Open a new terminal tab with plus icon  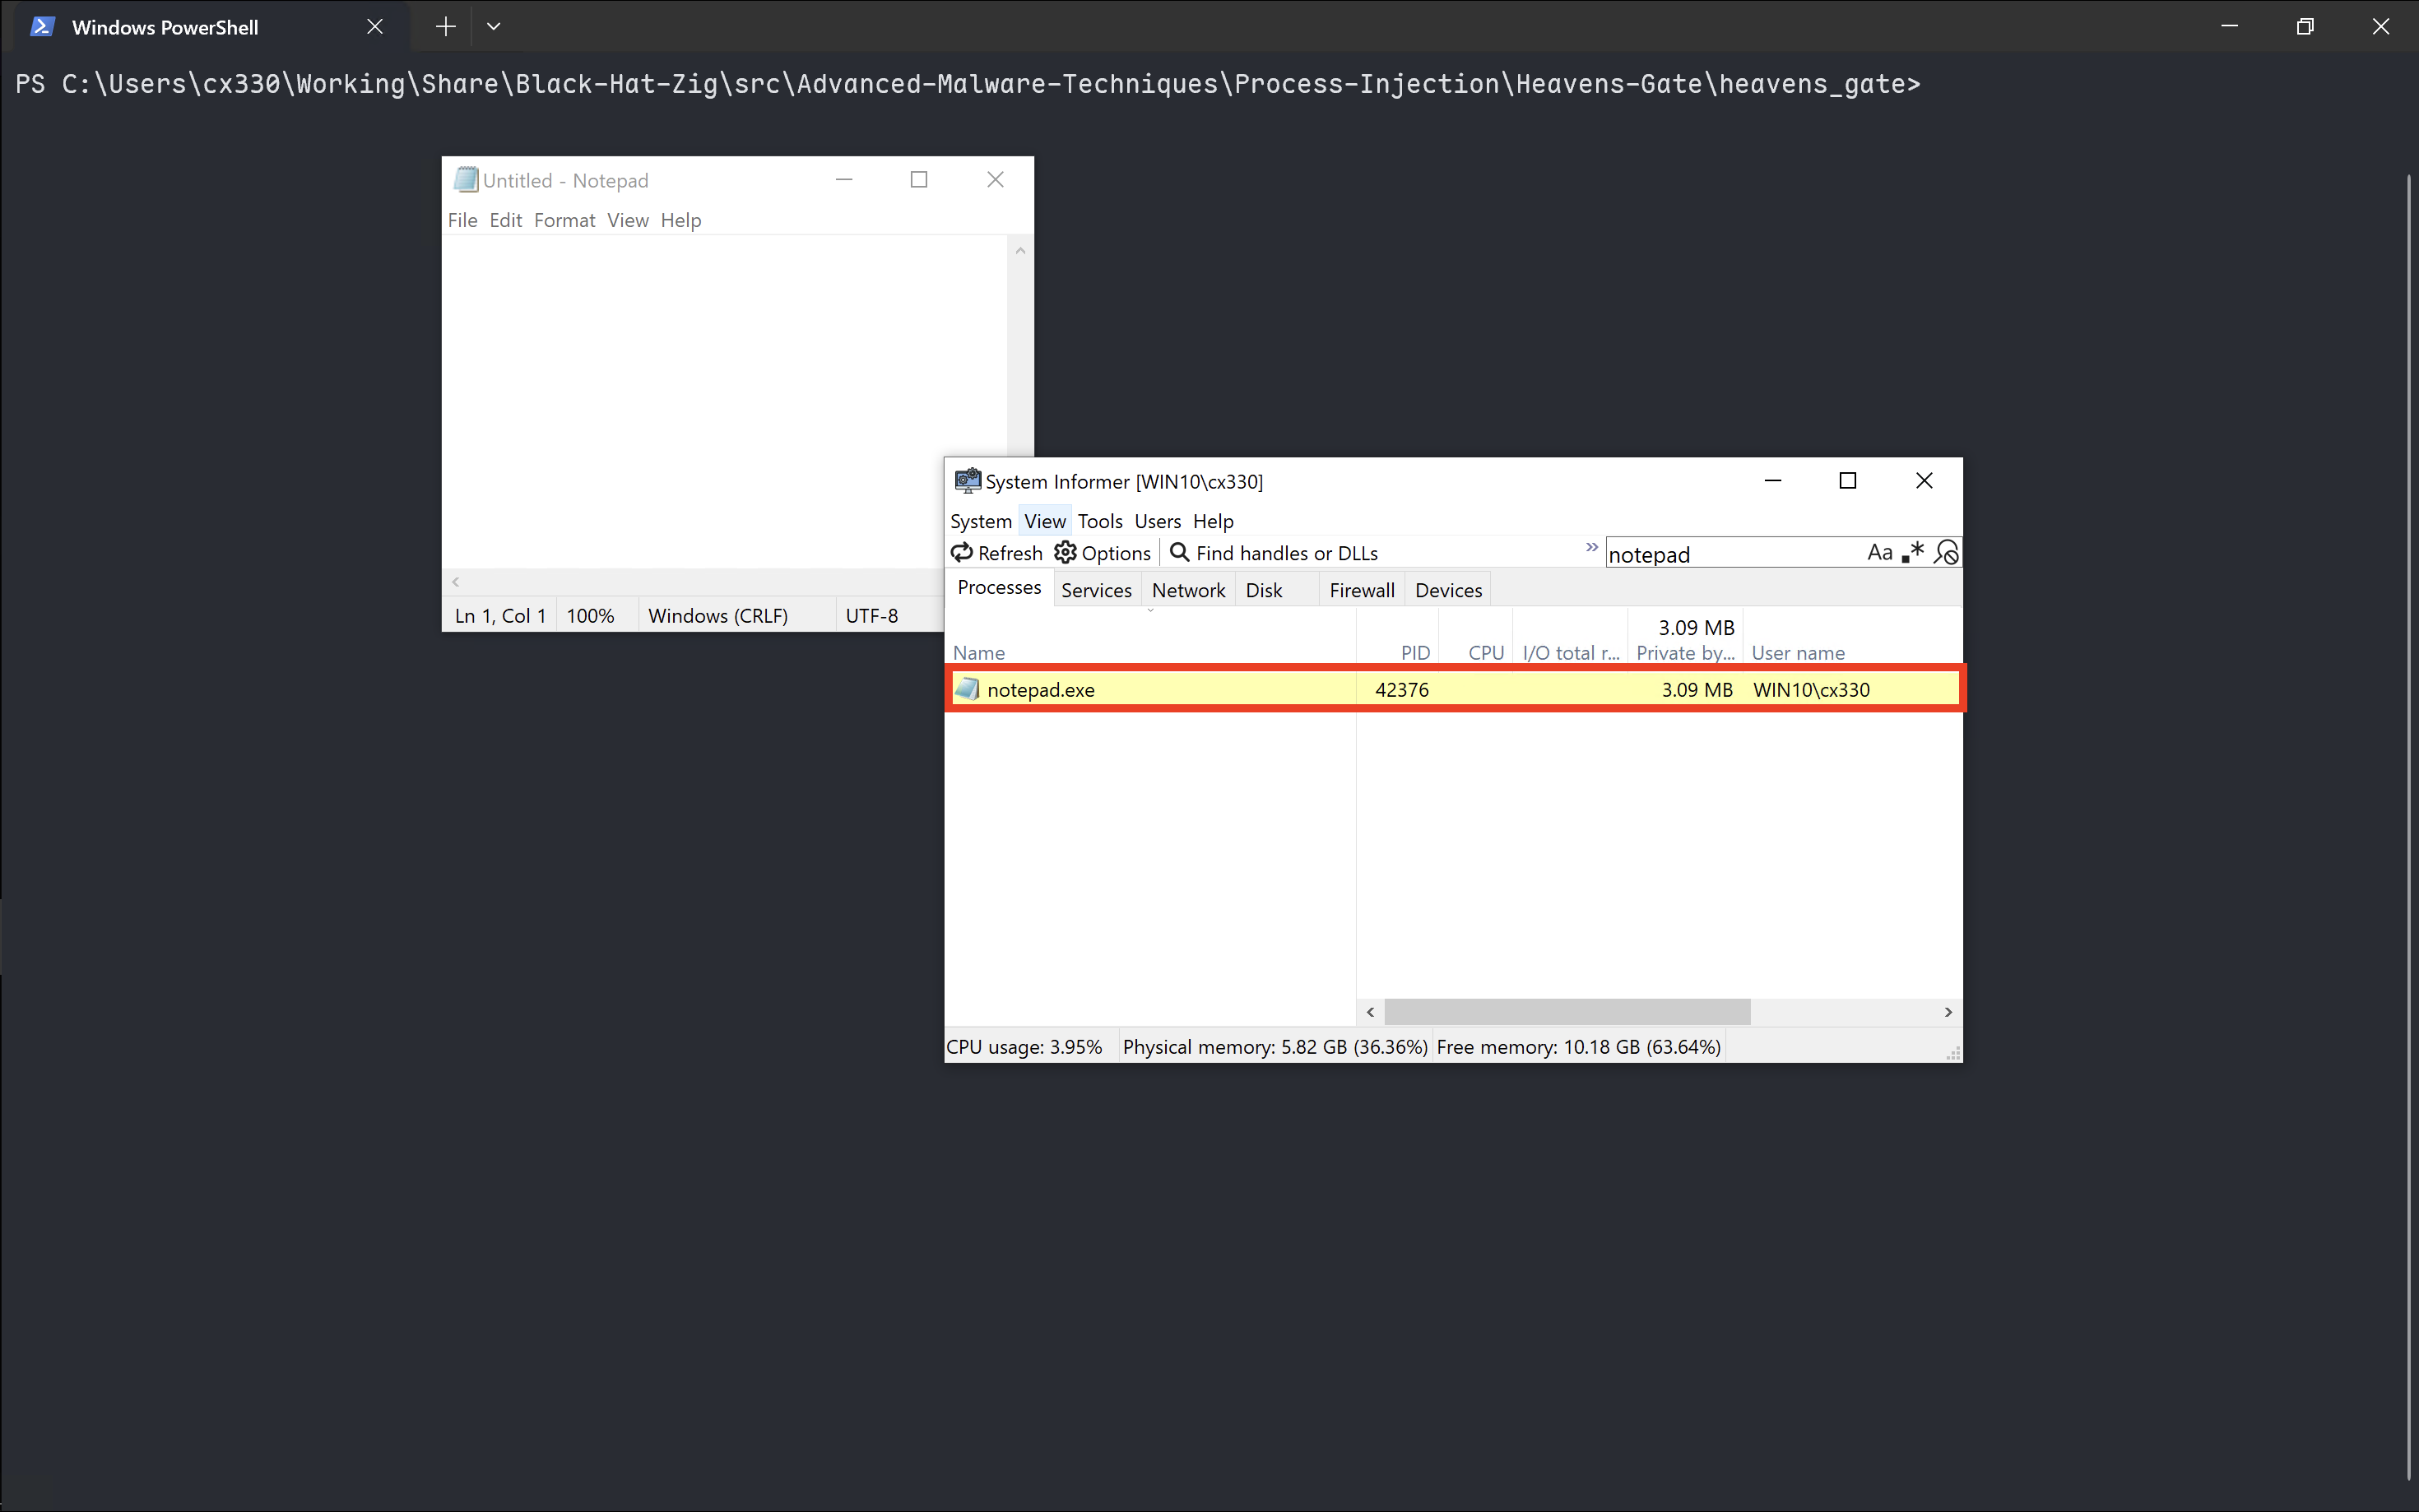(x=446, y=27)
